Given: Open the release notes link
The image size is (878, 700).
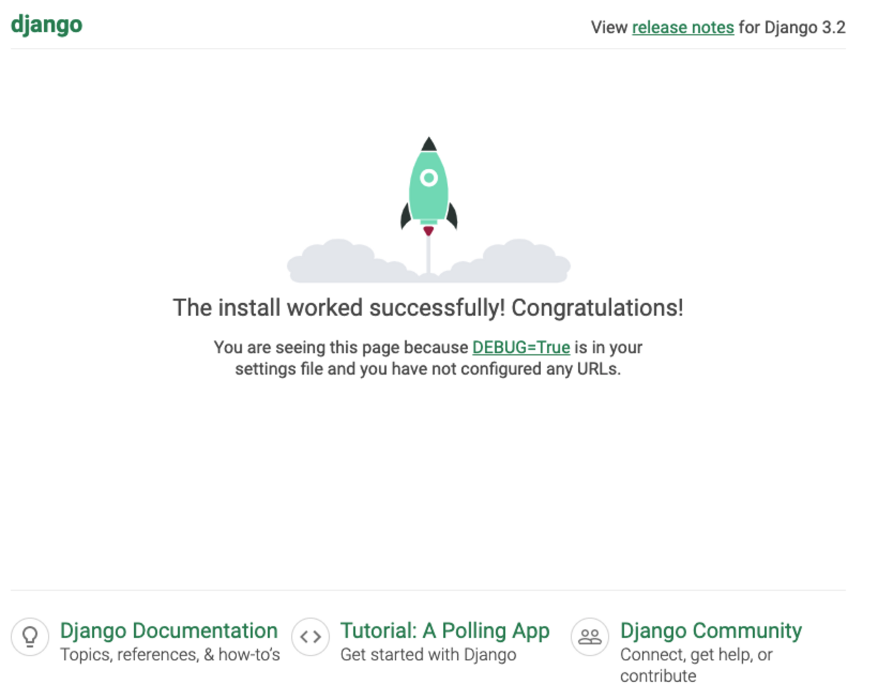Looking at the screenshot, I should [x=683, y=28].
